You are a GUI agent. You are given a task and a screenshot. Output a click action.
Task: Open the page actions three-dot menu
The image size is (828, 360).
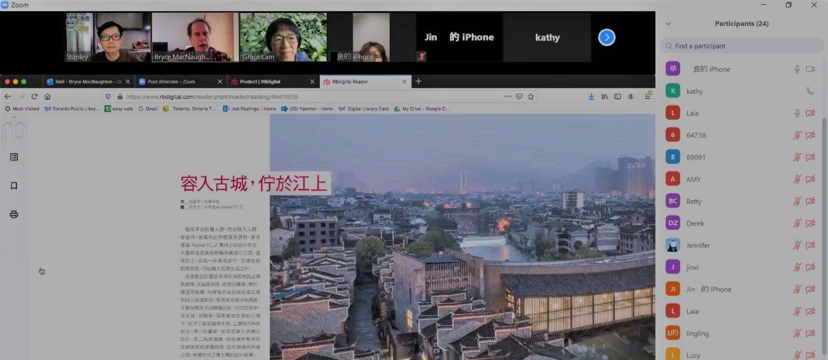click(x=508, y=96)
